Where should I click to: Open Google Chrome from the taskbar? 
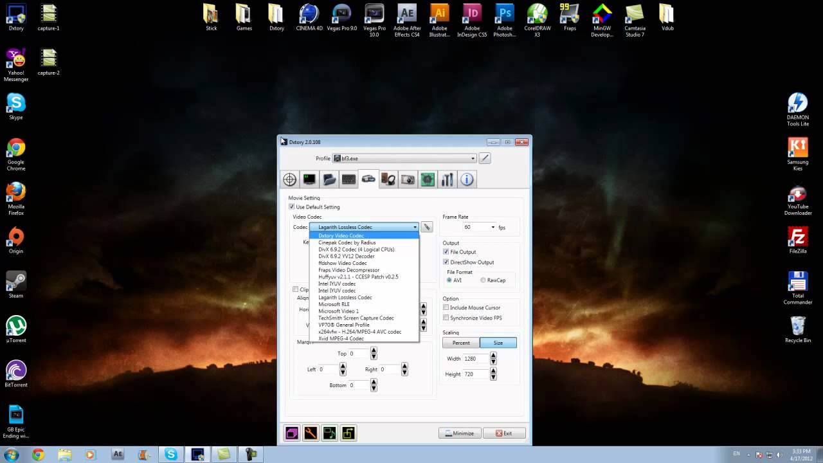point(38,455)
